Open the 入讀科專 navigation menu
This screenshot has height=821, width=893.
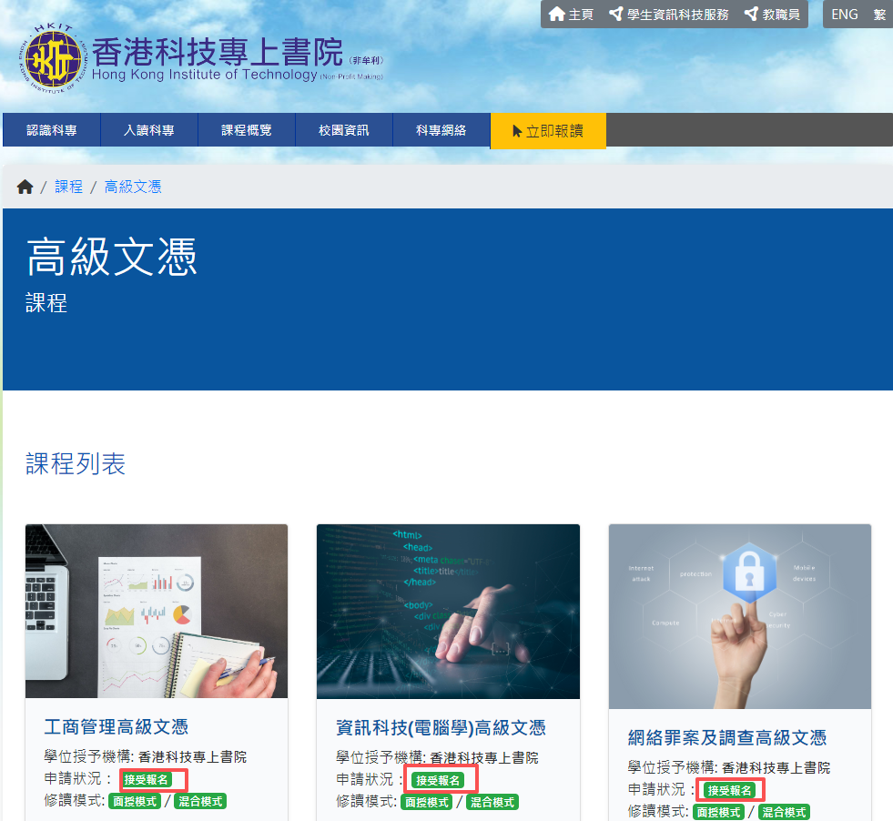pyautogui.click(x=148, y=129)
